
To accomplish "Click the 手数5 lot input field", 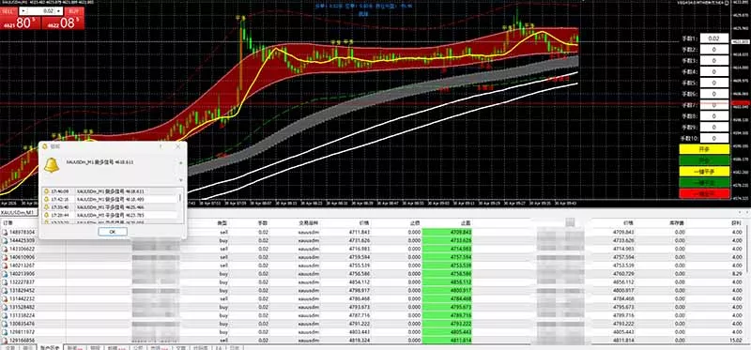I will pyautogui.click(x=714, y=83).
